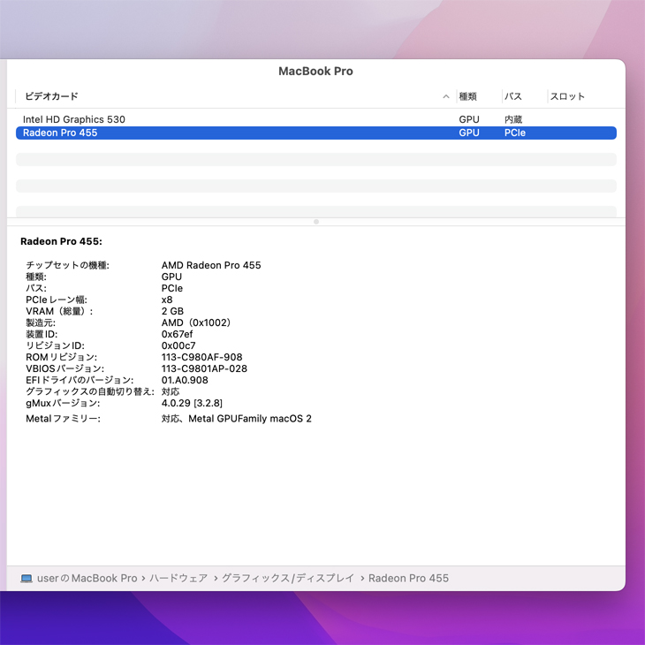Click the split pane divider handle dot
The image size is (645, 645).
(316, 222)
